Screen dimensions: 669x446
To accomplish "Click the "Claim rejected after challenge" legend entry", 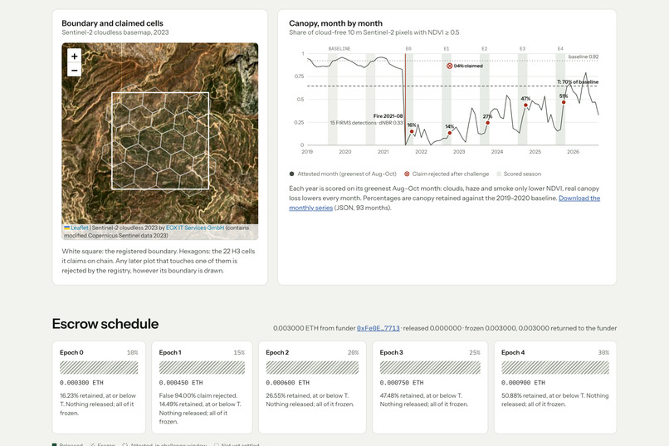I will tap(447, 174).
